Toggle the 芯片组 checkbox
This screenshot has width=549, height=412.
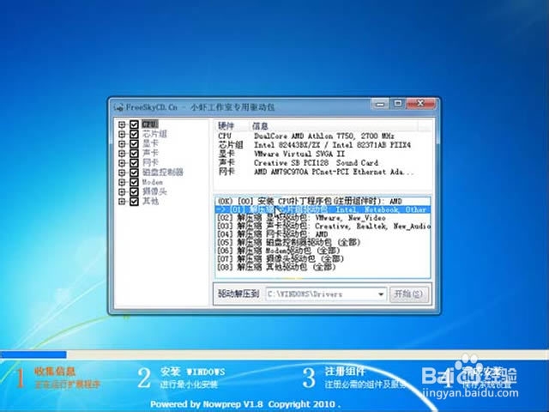pos(134,134)
